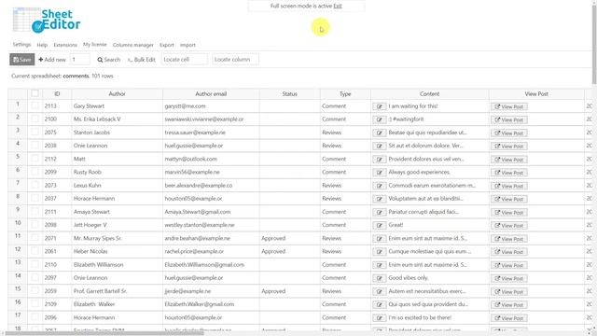Open the Export menu
This screenshot has width=597, height=336.
(167, 45)
